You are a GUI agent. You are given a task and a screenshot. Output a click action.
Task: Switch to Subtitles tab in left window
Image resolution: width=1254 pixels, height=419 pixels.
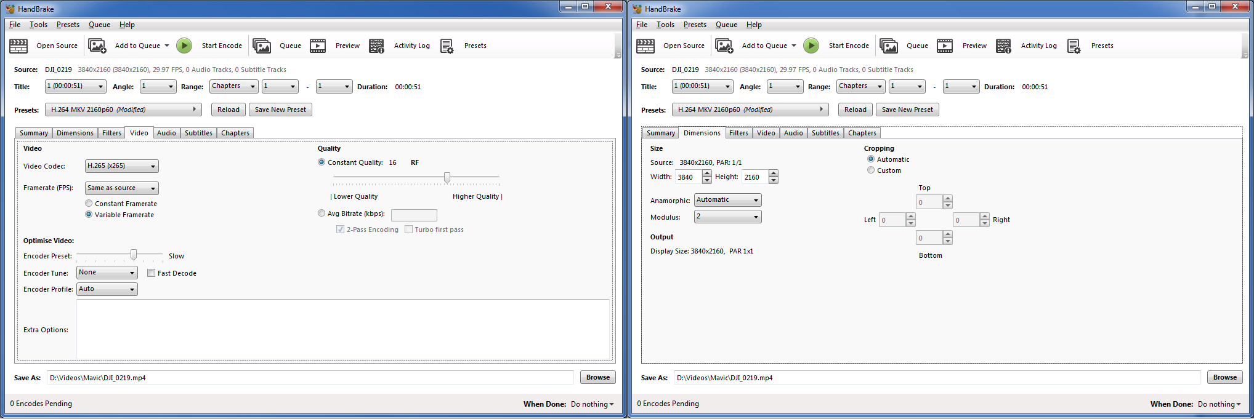click(198, 133)
